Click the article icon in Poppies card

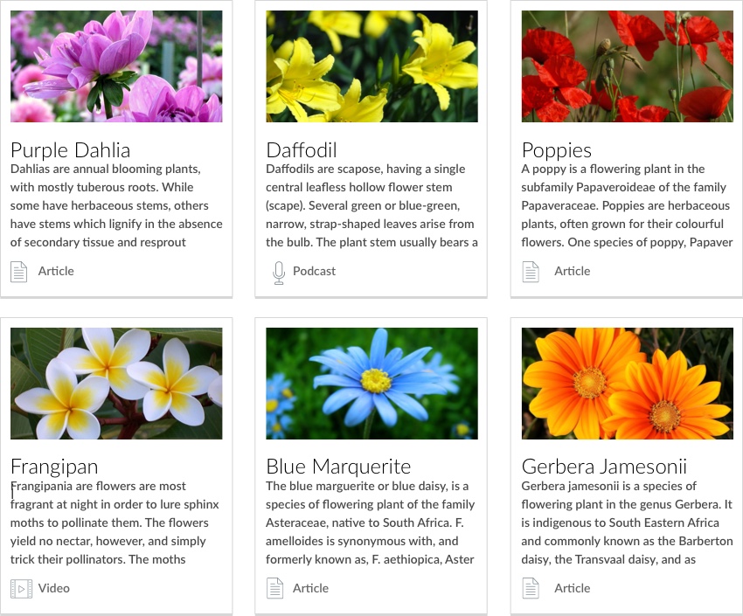[531, 272]
